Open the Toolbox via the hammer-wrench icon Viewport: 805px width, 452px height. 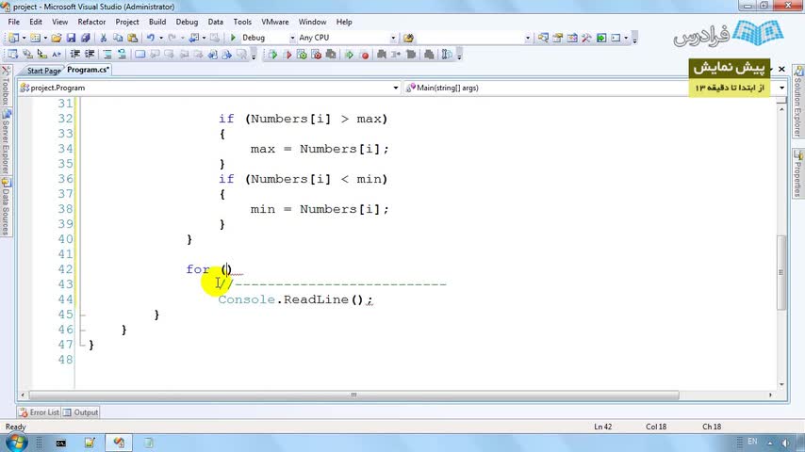pos(586,38)
